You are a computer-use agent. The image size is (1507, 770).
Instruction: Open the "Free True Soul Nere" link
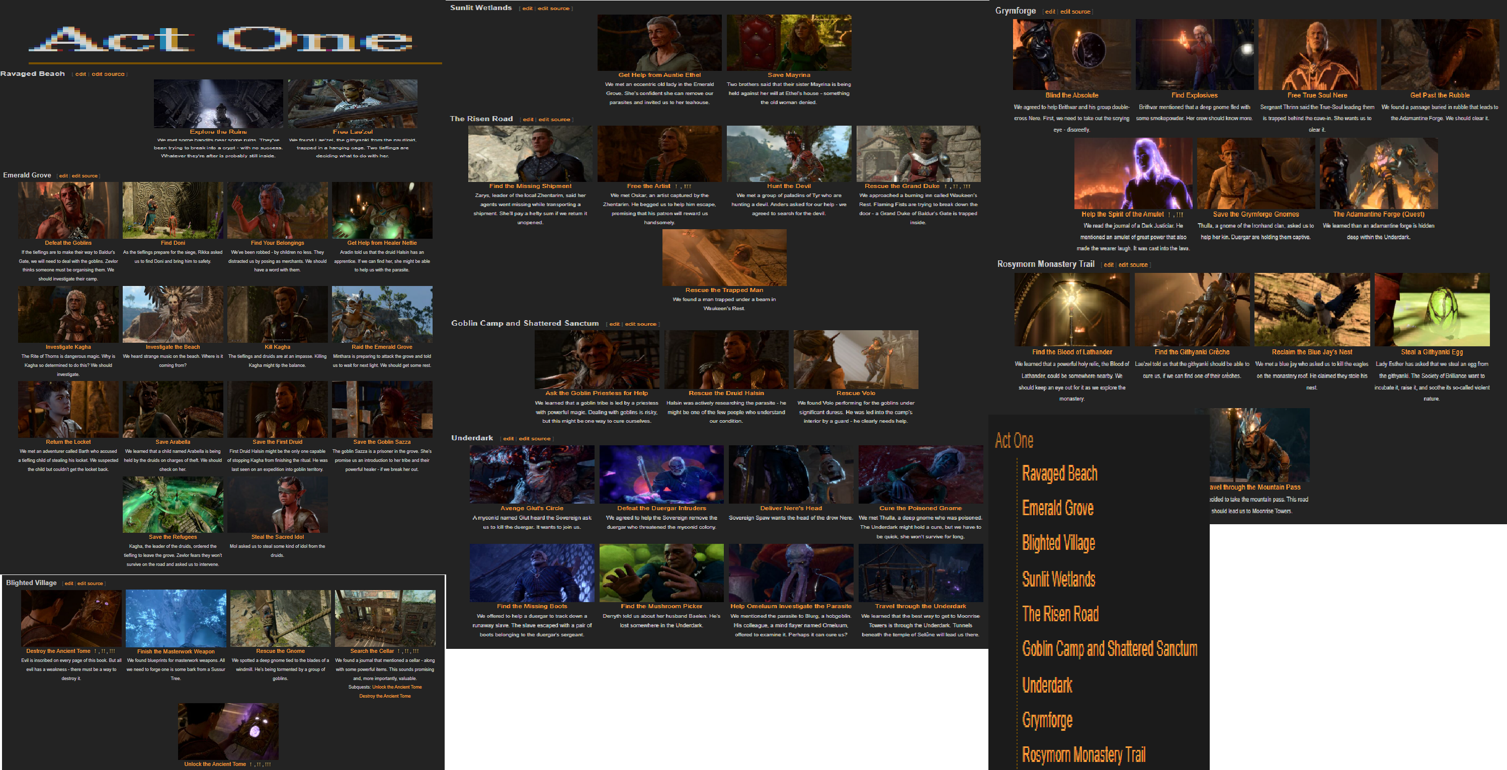1317,95
